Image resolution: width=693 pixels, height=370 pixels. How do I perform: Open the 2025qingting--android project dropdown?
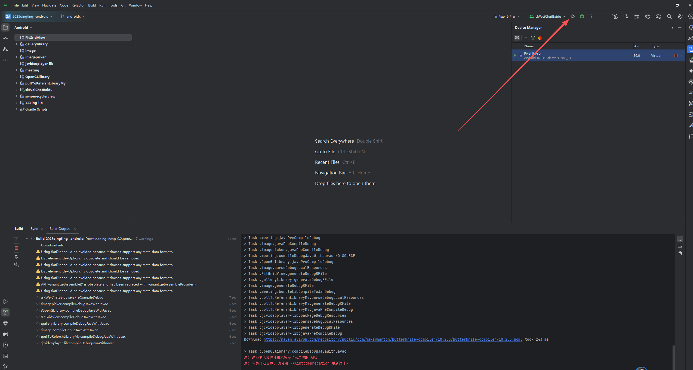coord(29,16)
